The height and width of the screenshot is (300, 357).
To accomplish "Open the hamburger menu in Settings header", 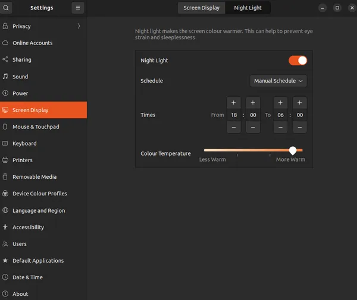I will coord(78,8).
